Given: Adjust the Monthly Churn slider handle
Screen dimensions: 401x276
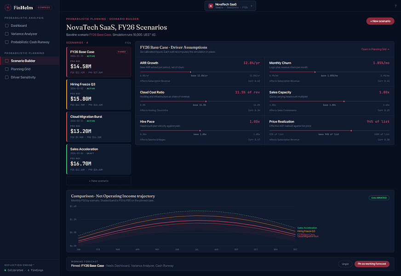Looking at the screenshot, I should click(315, 72).
